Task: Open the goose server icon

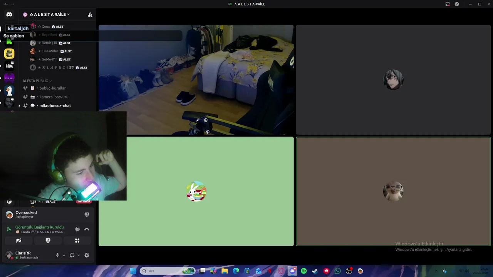Action: (9, 90)
